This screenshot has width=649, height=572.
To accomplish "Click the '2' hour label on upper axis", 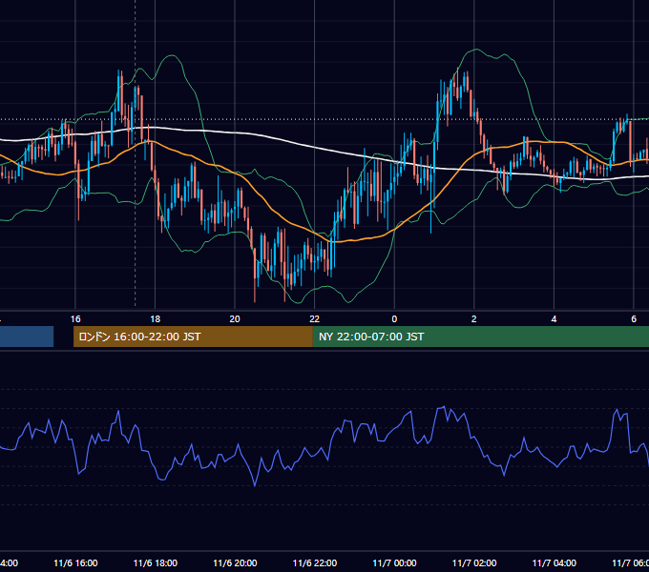I will click(x=474, y=319).
